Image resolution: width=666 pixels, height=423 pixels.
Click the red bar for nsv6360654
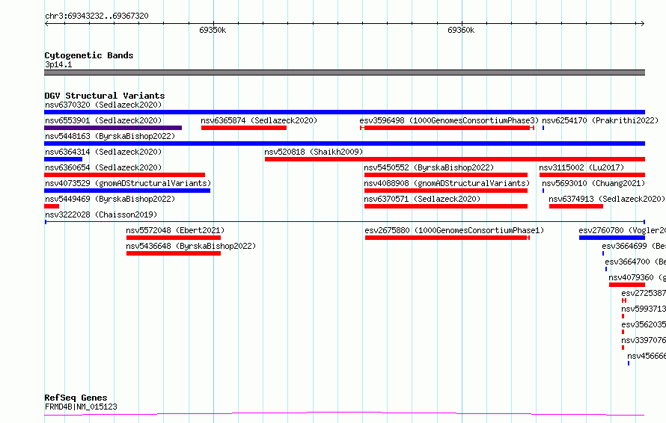124,175
